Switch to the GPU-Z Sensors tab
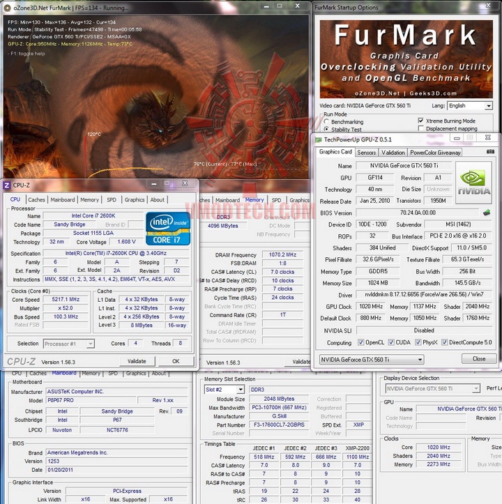The image size is (502, 504). 366,153
